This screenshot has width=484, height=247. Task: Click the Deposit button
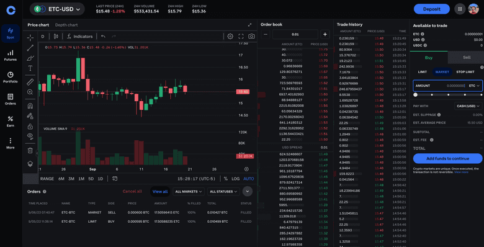[432, 9]
